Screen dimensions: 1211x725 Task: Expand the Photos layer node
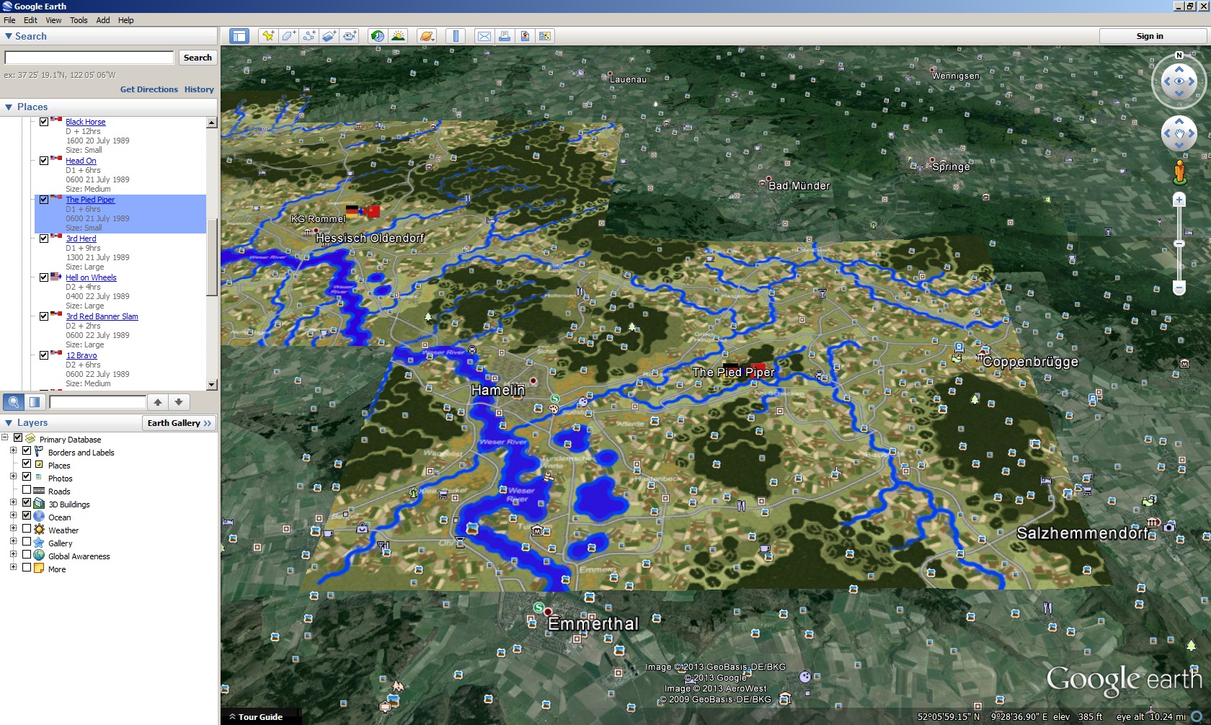point(13,477)
